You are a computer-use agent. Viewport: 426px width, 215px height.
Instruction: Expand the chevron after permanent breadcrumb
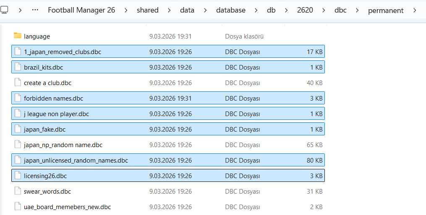[x=415, y=10]
